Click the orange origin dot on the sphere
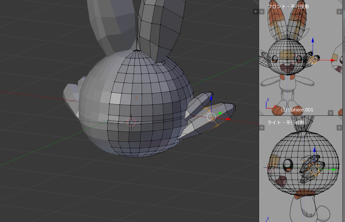 pyautogui.click(x=136, y=98)
